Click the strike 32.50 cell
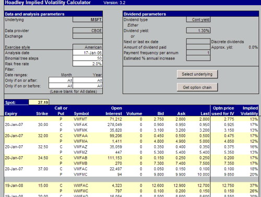This screenshot has width=261, height=197. click(x=43, y=147)
